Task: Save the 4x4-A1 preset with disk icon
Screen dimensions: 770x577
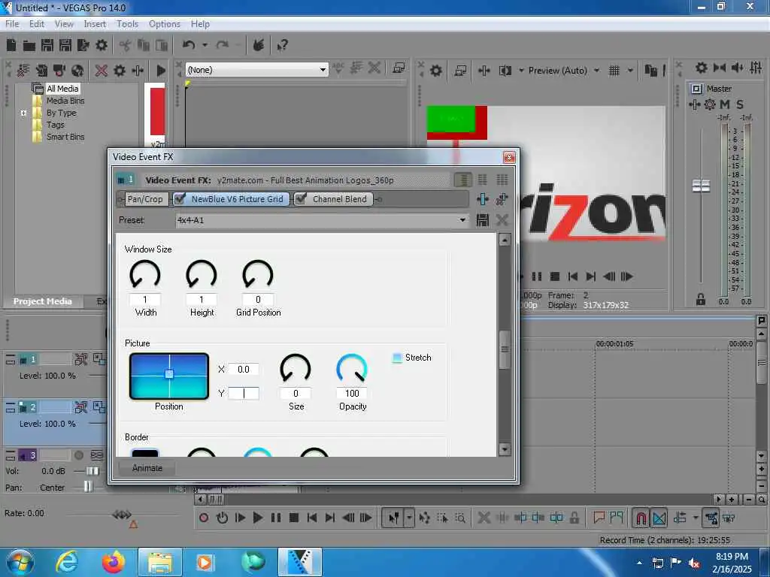Action: tap(483, 220)
